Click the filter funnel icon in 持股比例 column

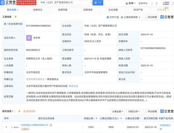click(x=96, y=118)
